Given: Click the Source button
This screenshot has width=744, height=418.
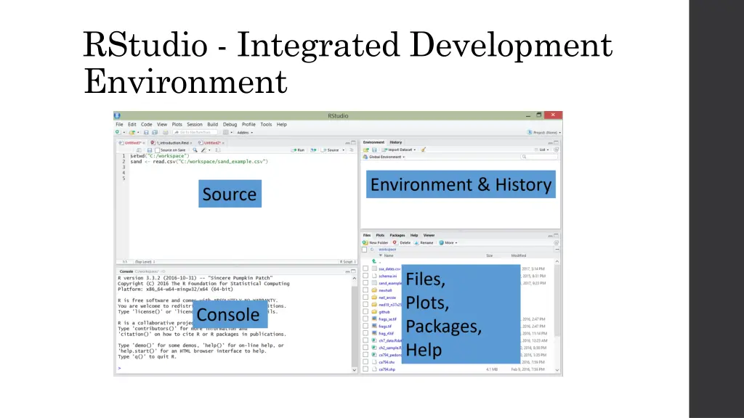Looking at the screenshot, I should (x=331, y=150).
